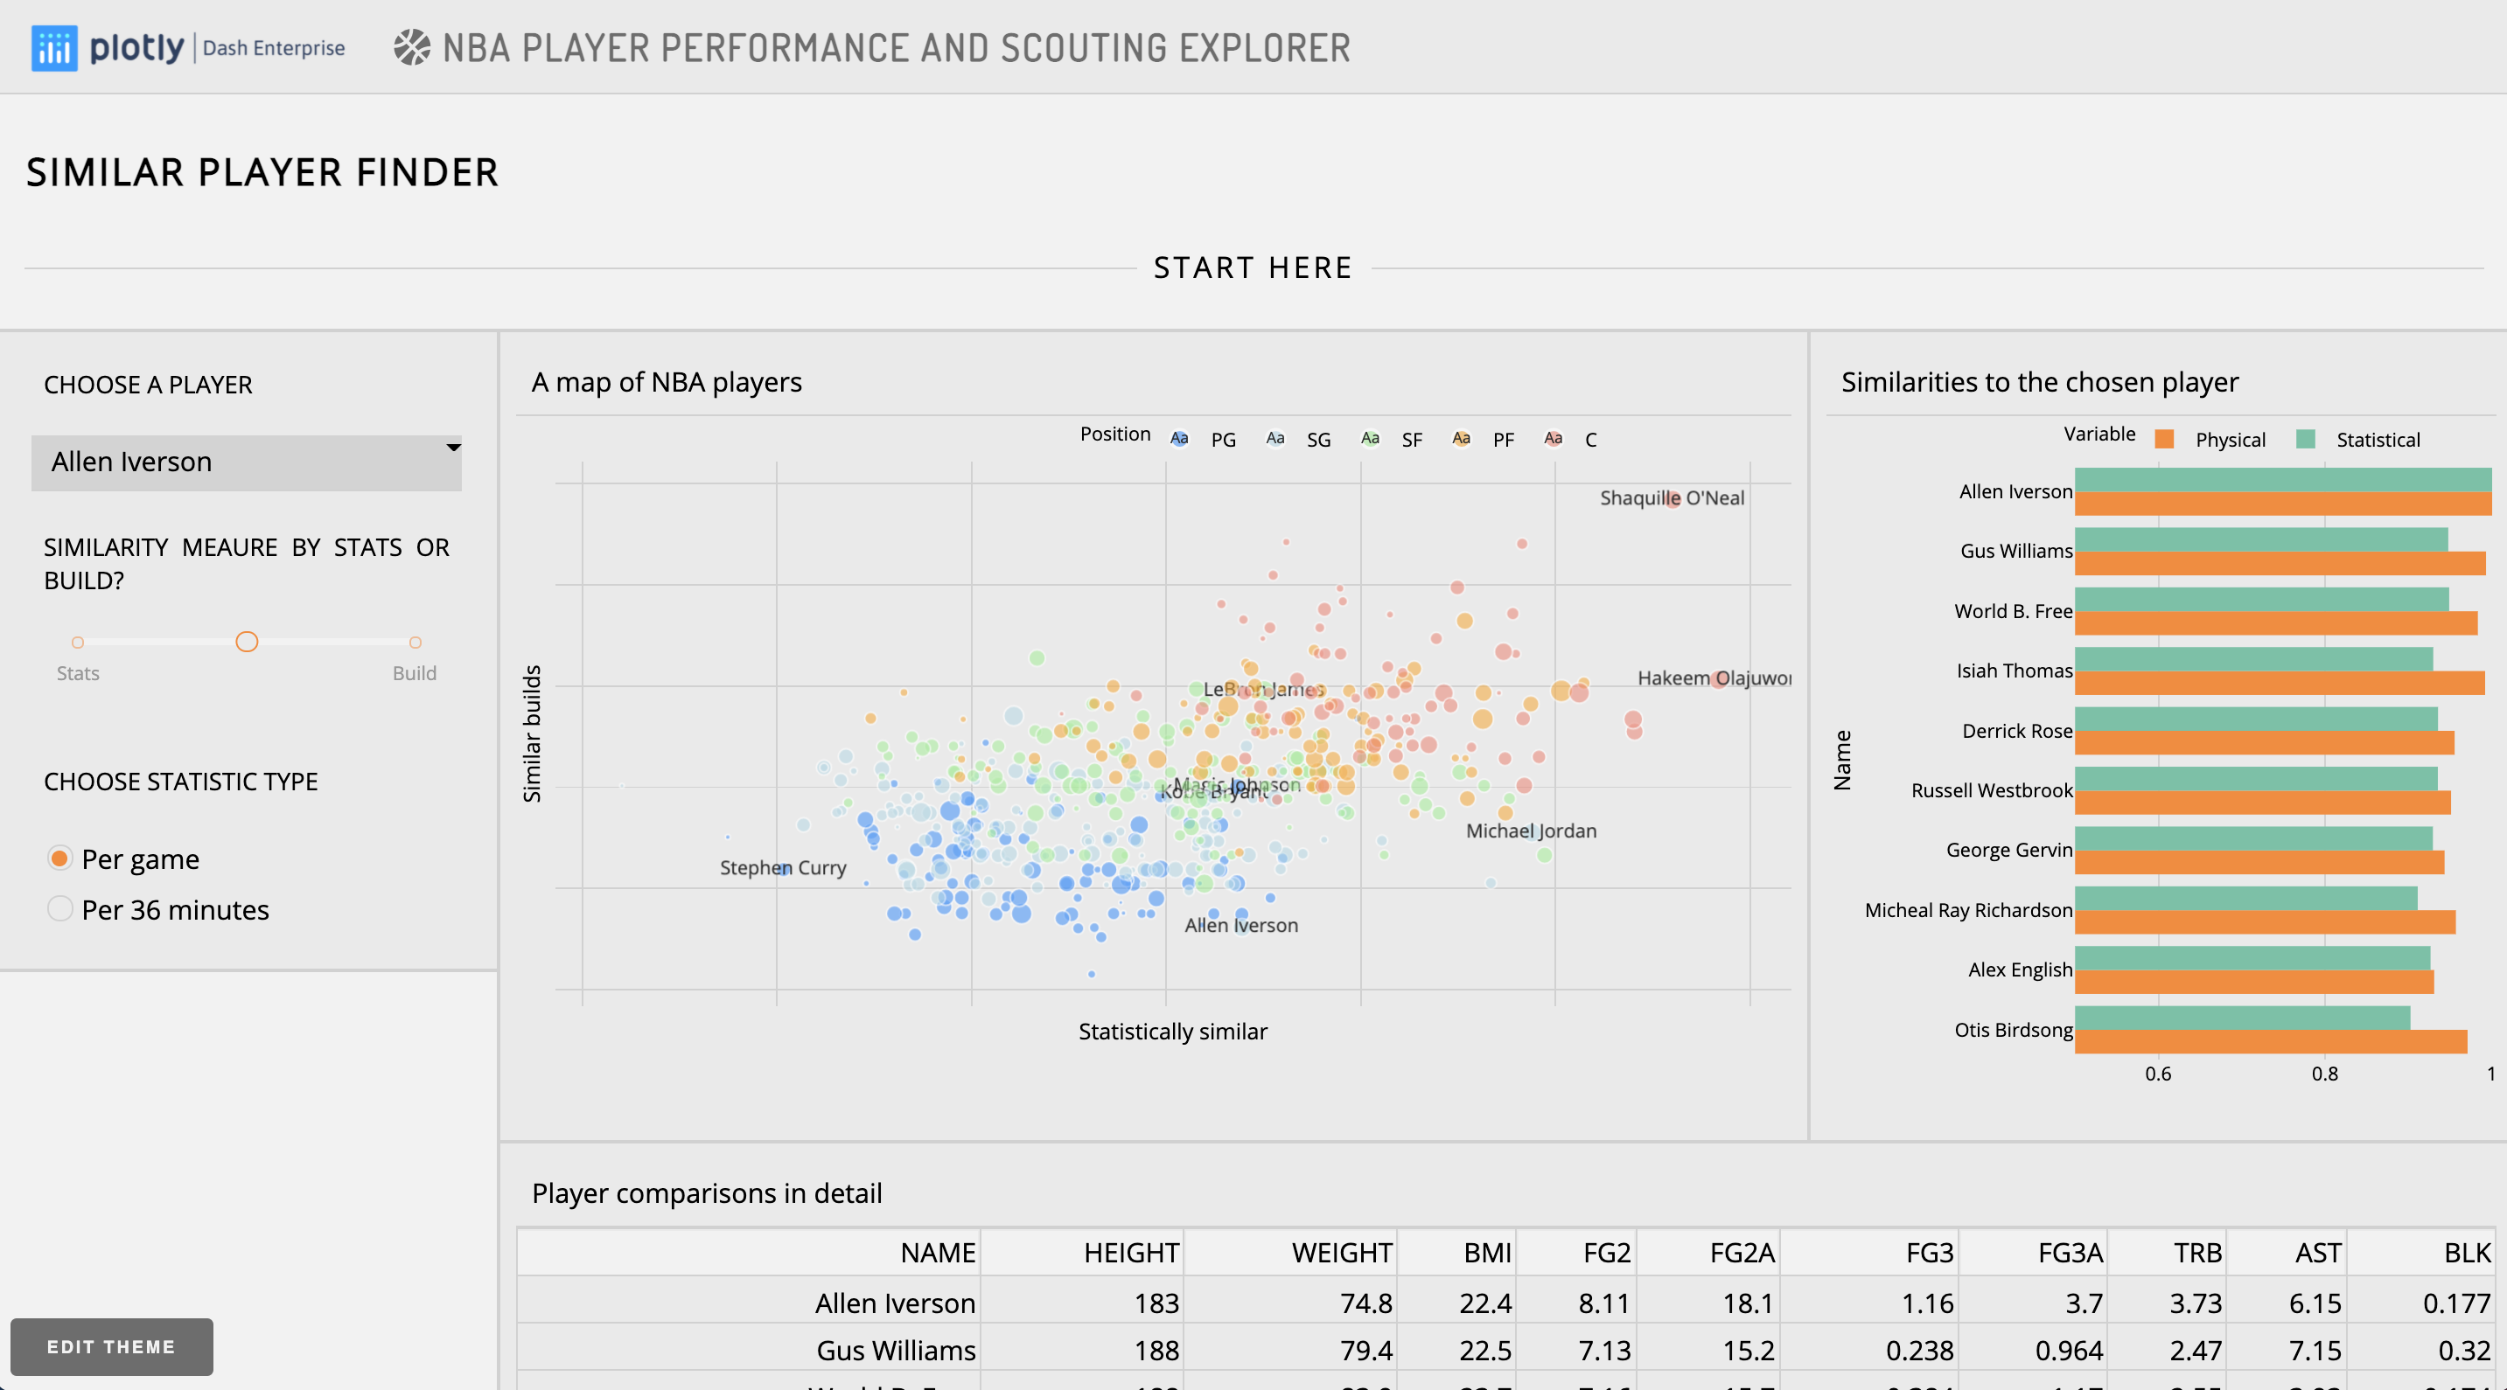Image resolution: width=2507 pixels, height=1390 pixels.
Task: Click the WEIGHT column header in table
Action: click(x=1340, y=1252)
